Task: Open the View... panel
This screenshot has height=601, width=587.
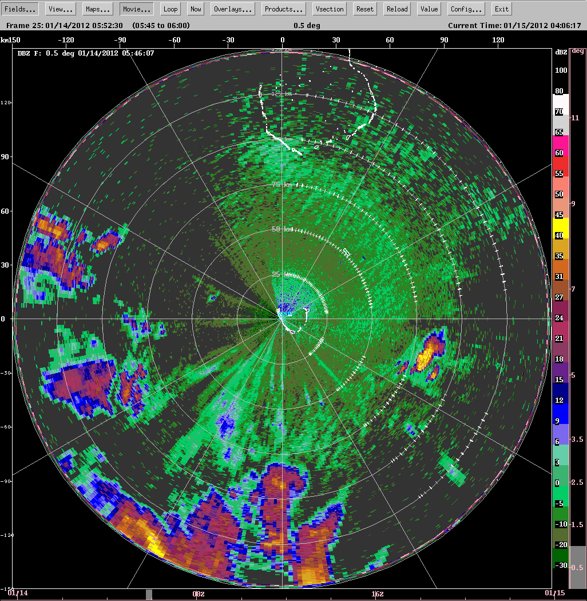Action: (61, 9)
